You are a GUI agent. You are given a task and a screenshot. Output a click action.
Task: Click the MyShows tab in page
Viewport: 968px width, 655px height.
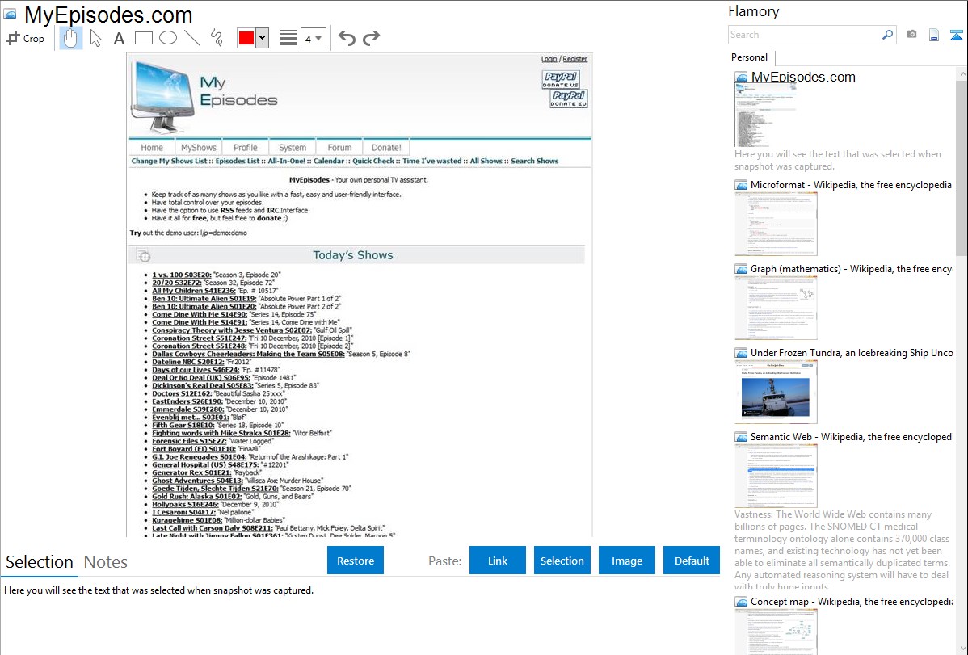point(199,148)
